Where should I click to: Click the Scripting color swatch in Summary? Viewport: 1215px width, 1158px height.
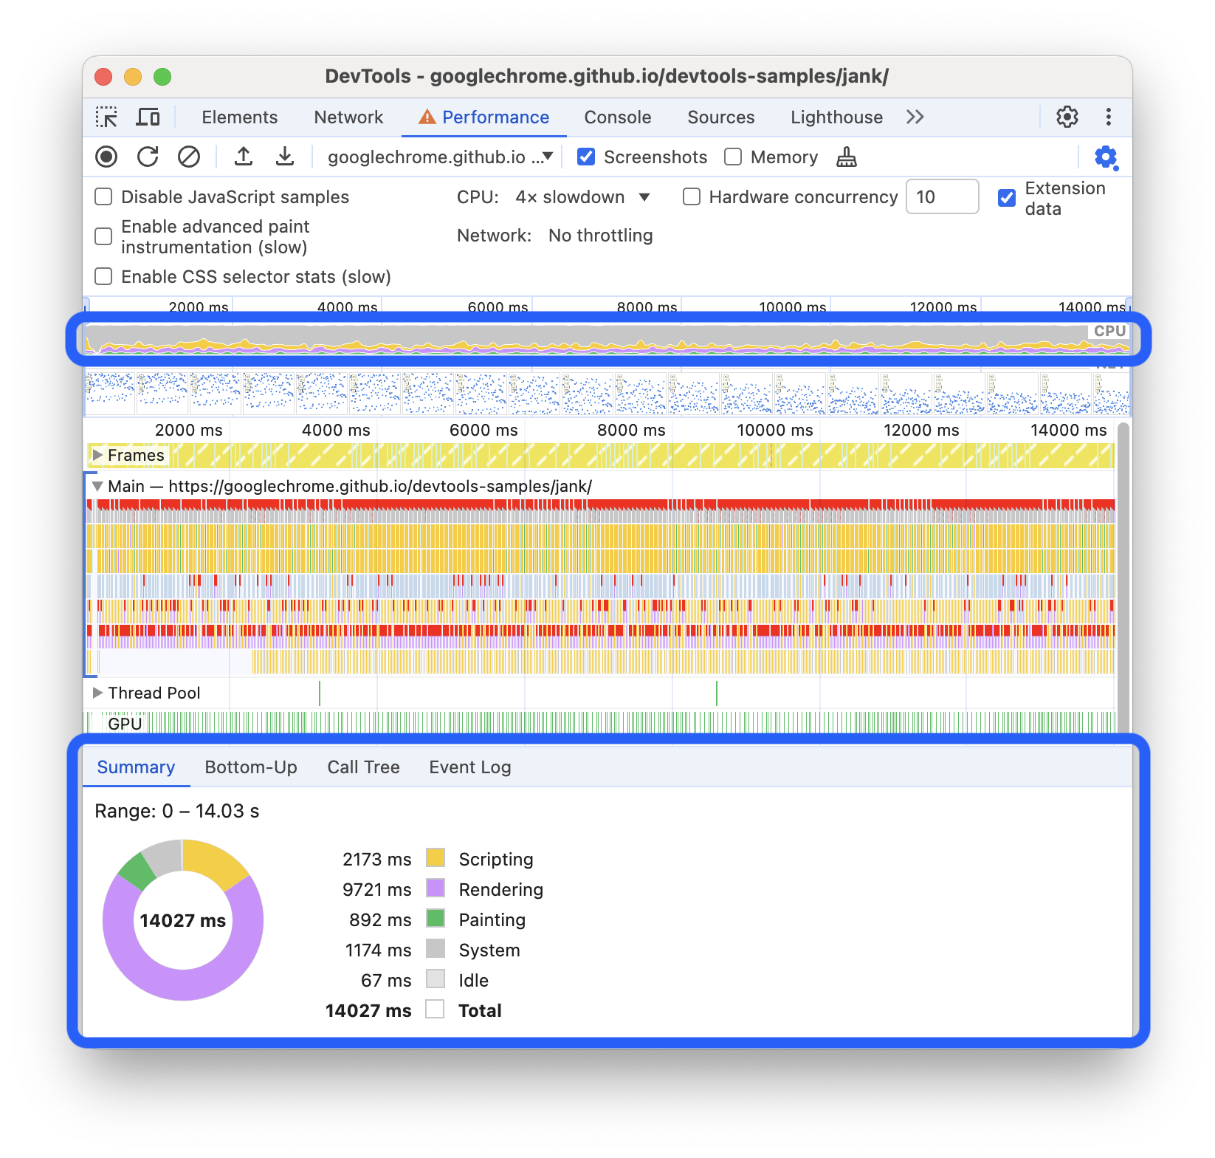[x=436, y=859]
